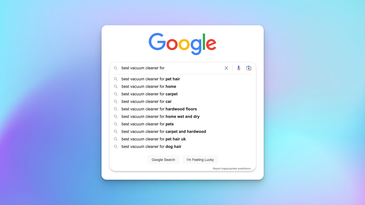Choose the 'home wet and dry' suggestion
Image resolution: width=365 pixels, height=205 pixels.
coord(160,116)
